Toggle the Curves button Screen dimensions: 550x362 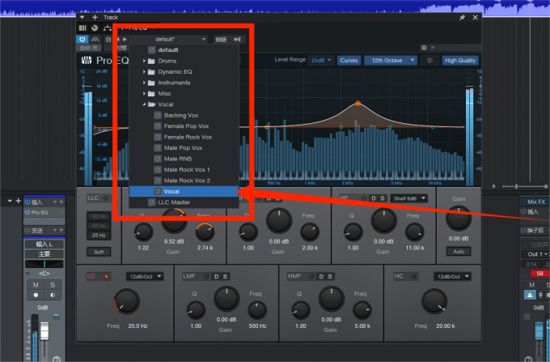pos(349,61)
